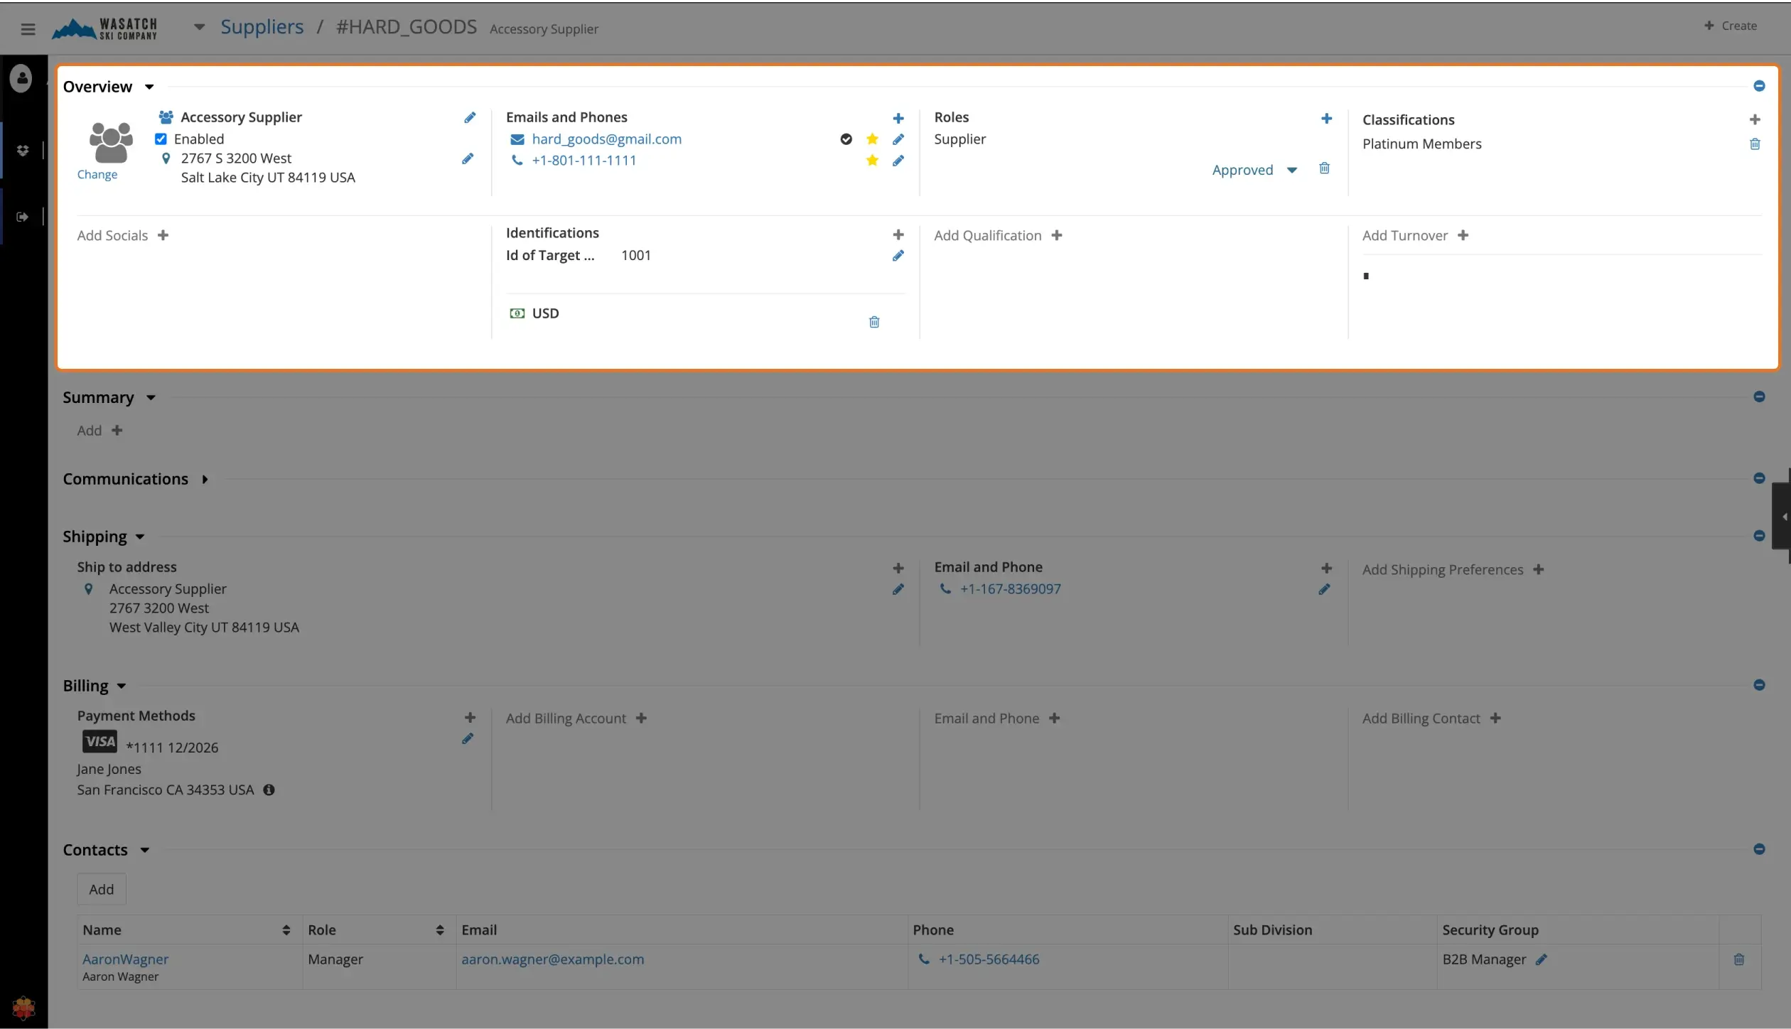
Task: Minimize the Communications section minus icon
Action: click(1759, 478)
